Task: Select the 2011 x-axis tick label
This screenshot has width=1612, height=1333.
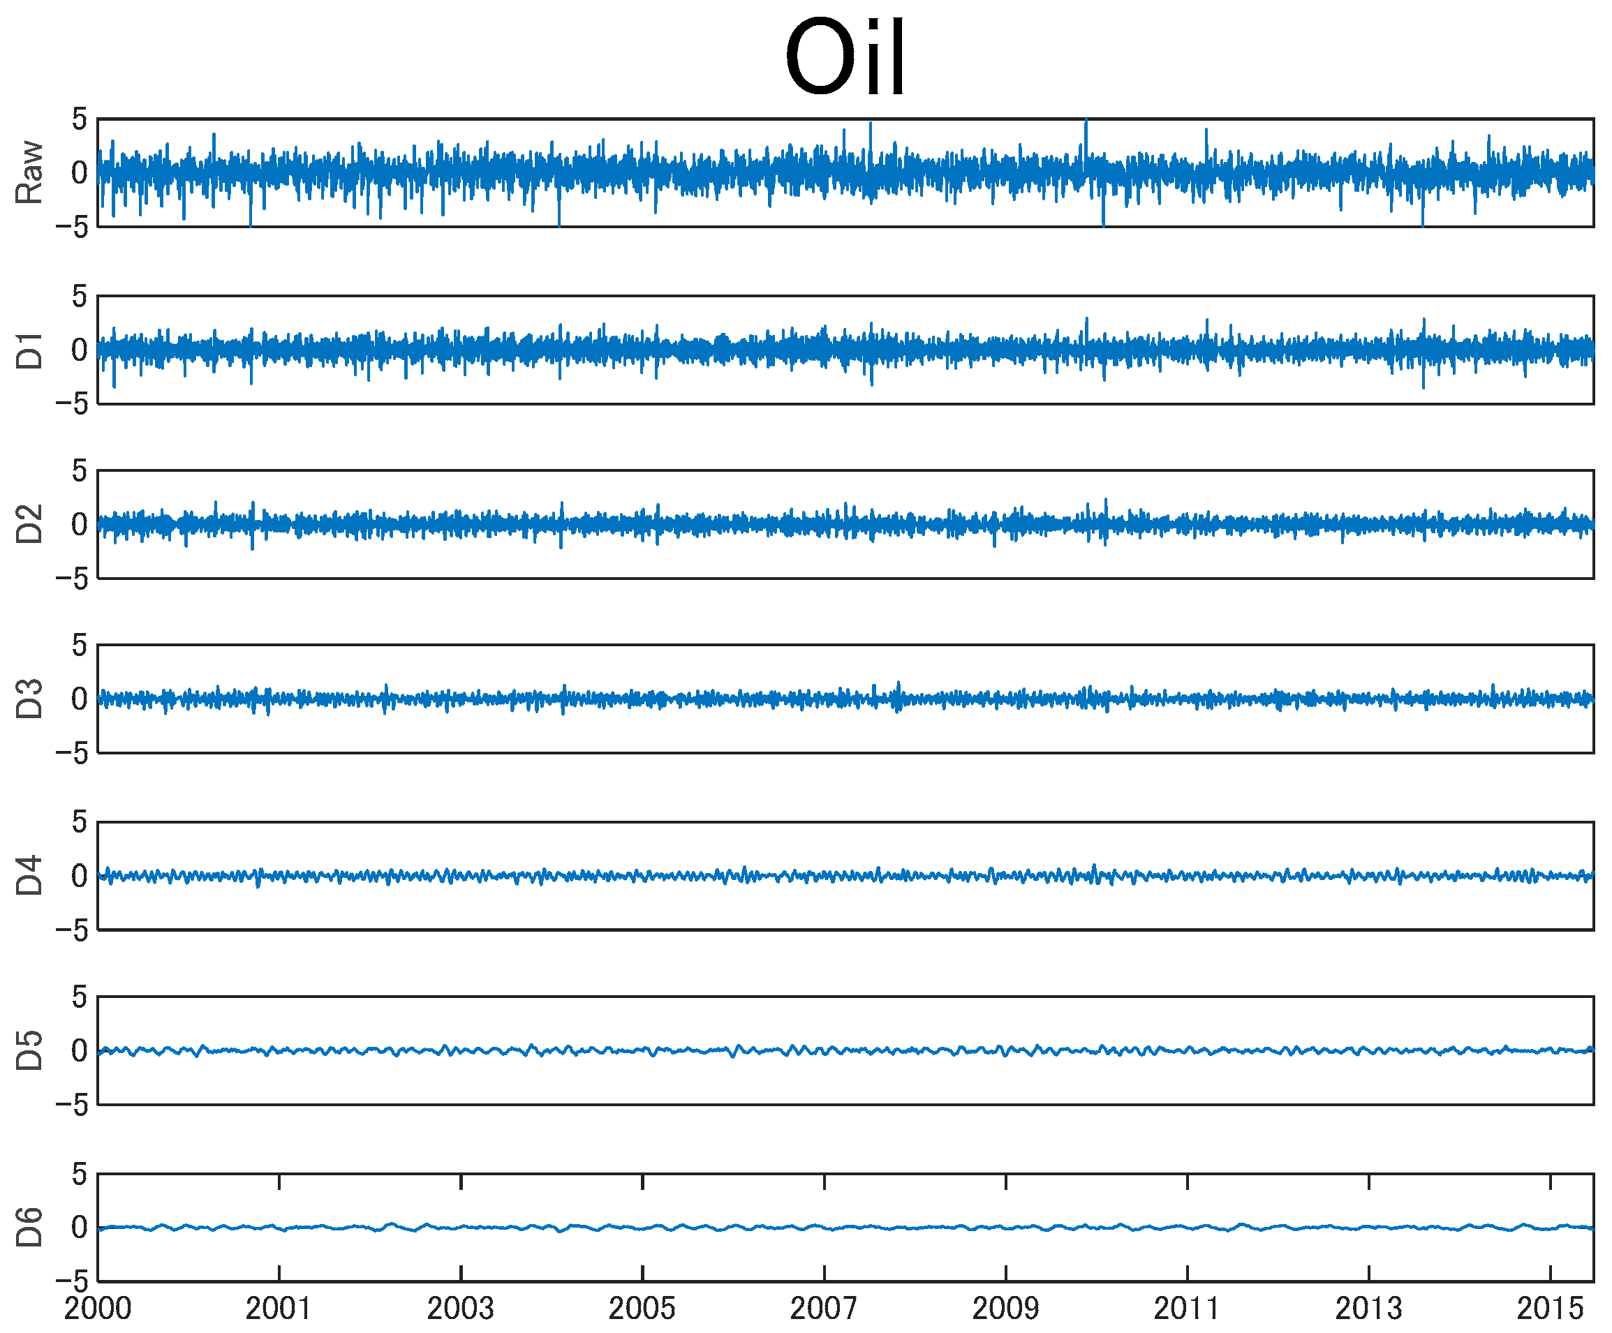Action: click(x=1187, y=1309)
